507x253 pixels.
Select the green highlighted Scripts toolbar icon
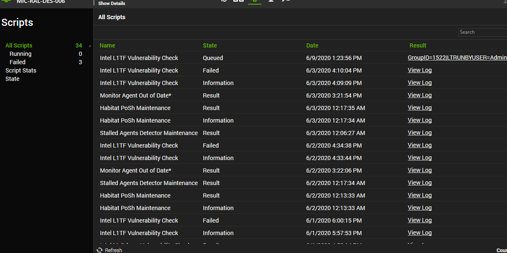point(255,1)
